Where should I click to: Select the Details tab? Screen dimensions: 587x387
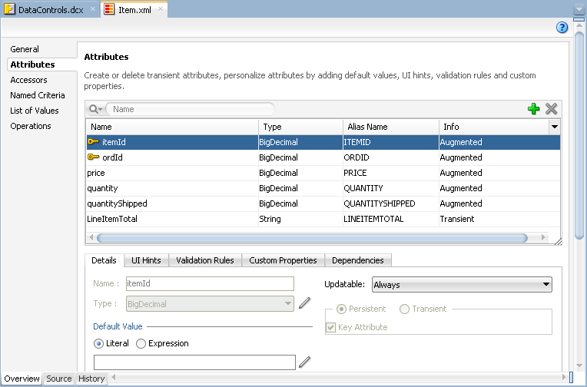point(104,260)
